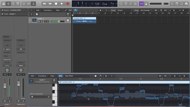Open the Note Pad icon
Viewport: 190px width, 107px height.
[177, 4]
